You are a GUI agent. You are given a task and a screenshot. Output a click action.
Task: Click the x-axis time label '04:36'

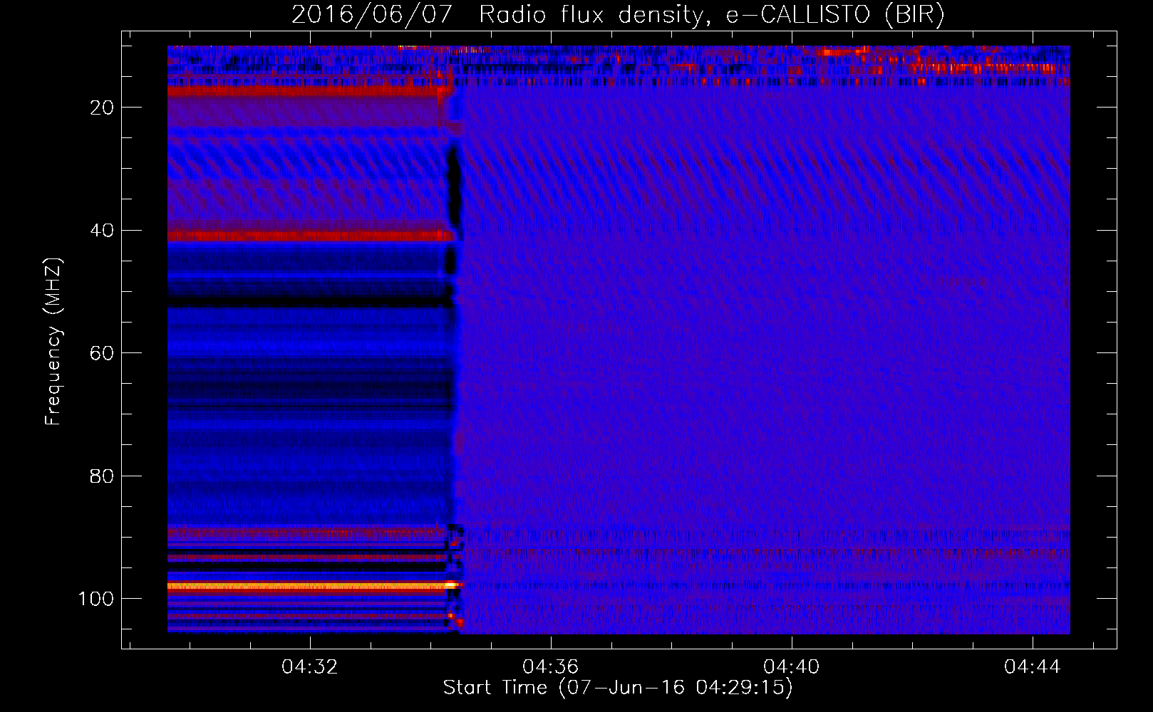pos(550,667)
